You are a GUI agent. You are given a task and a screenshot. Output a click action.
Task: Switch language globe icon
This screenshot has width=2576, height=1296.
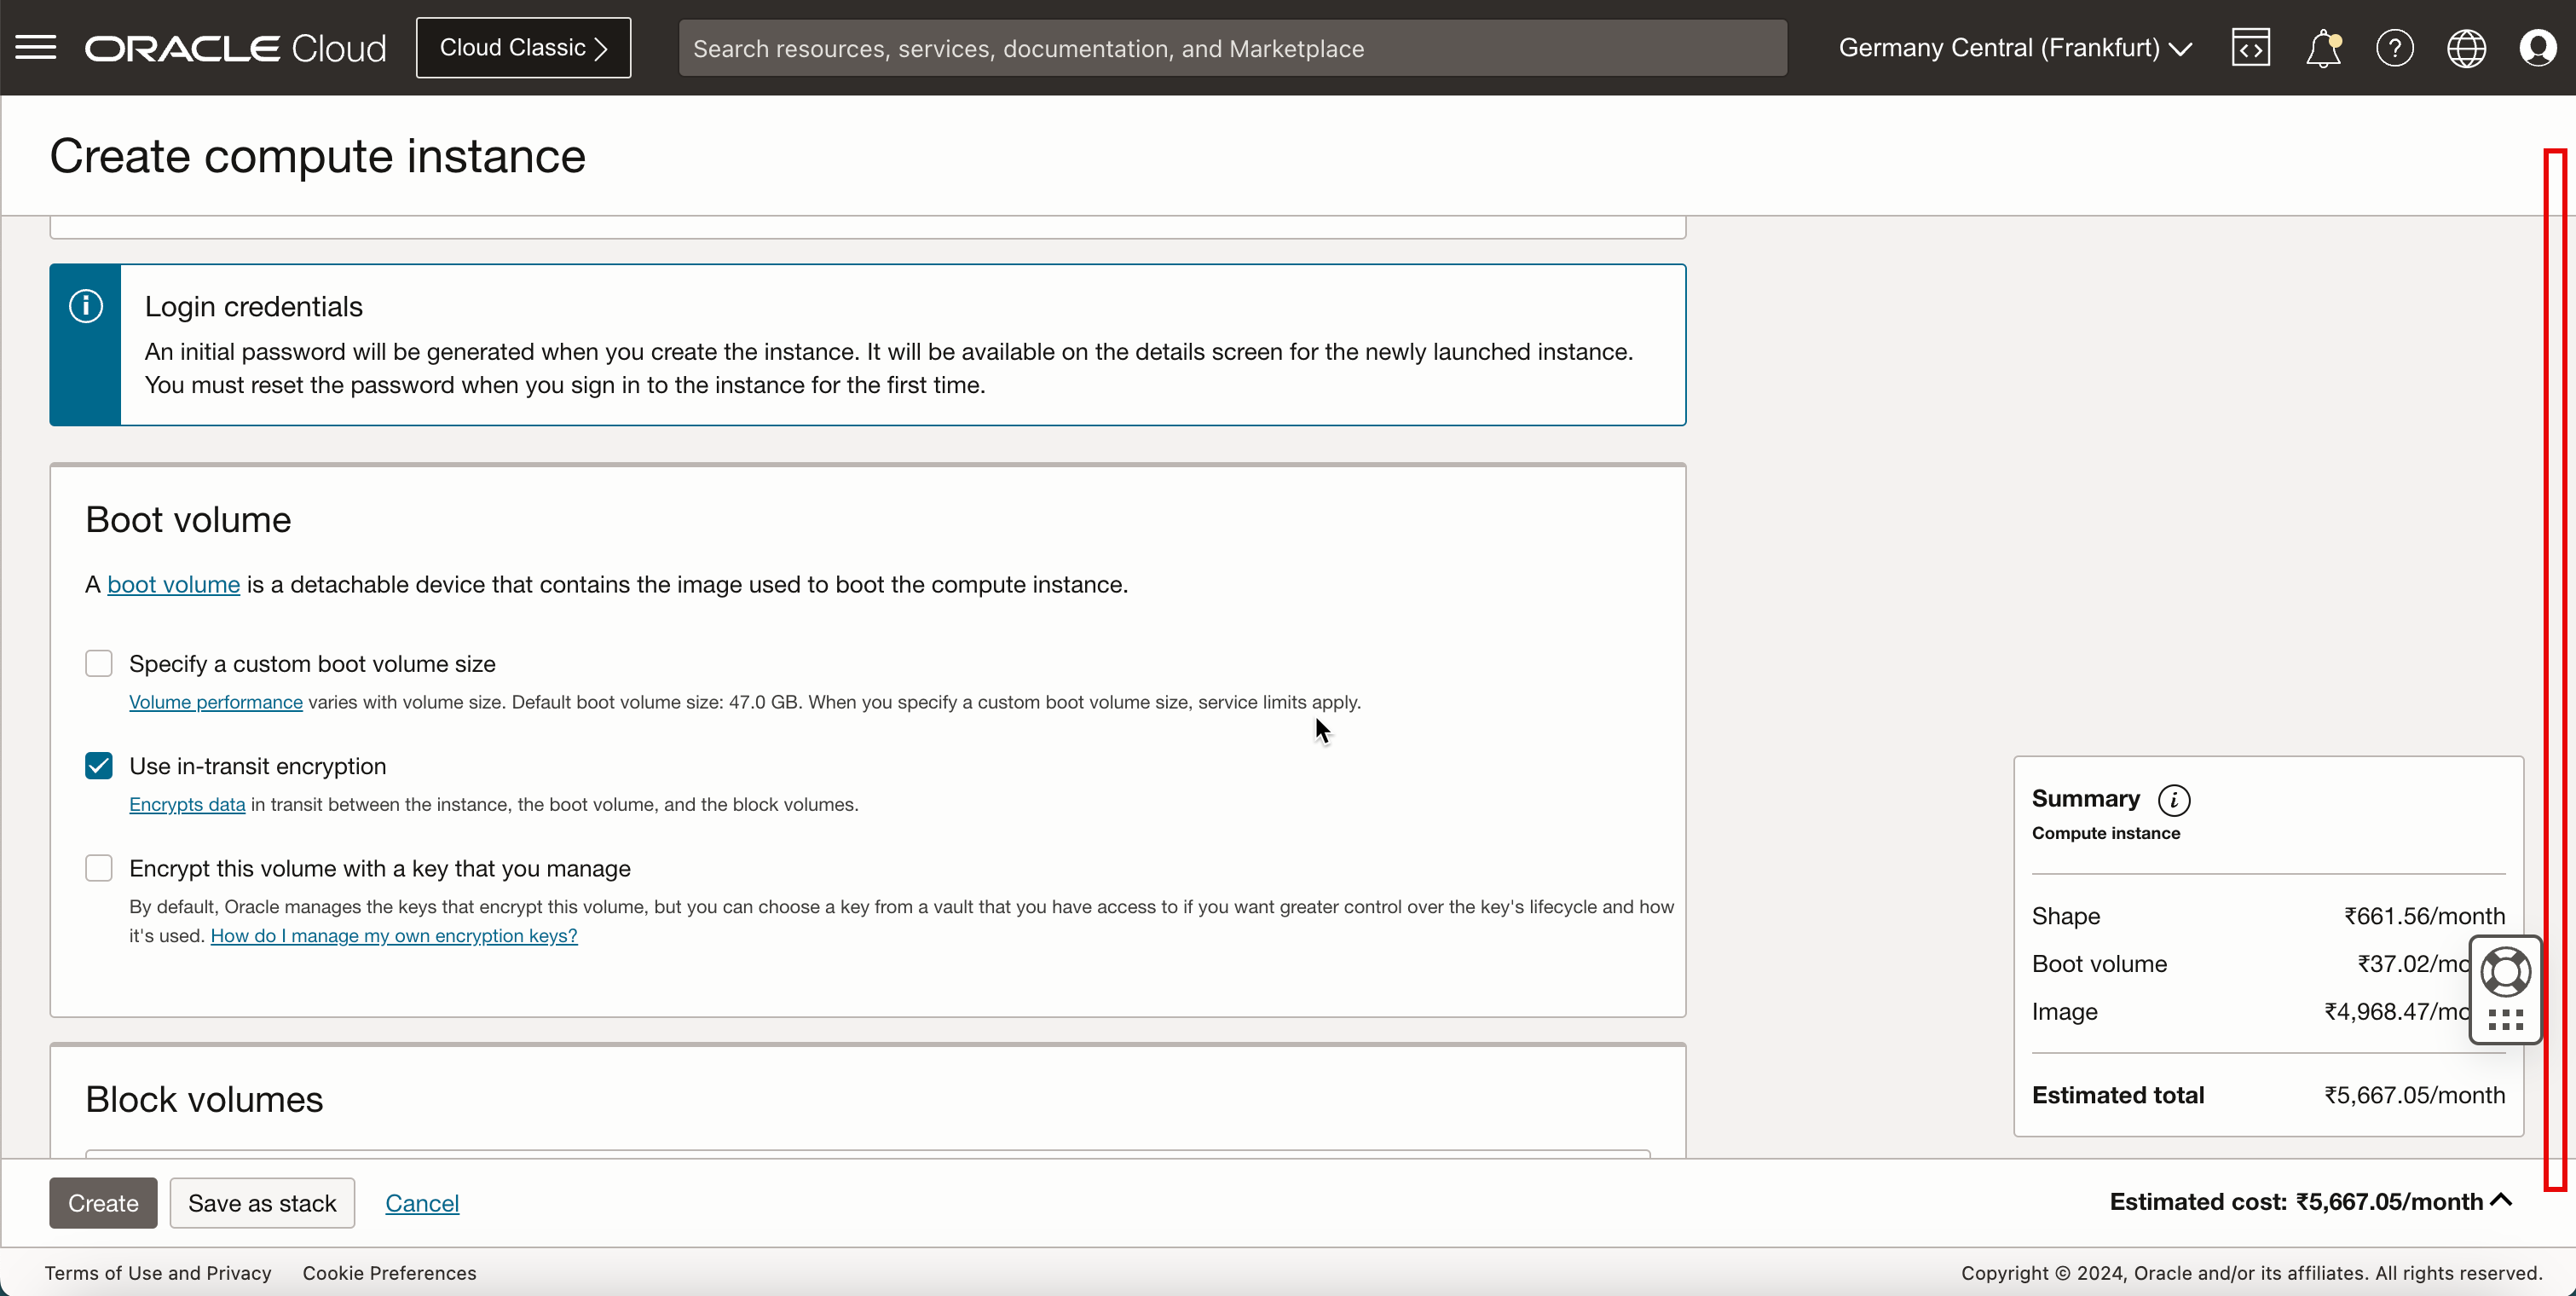(x=2467, y=48)
